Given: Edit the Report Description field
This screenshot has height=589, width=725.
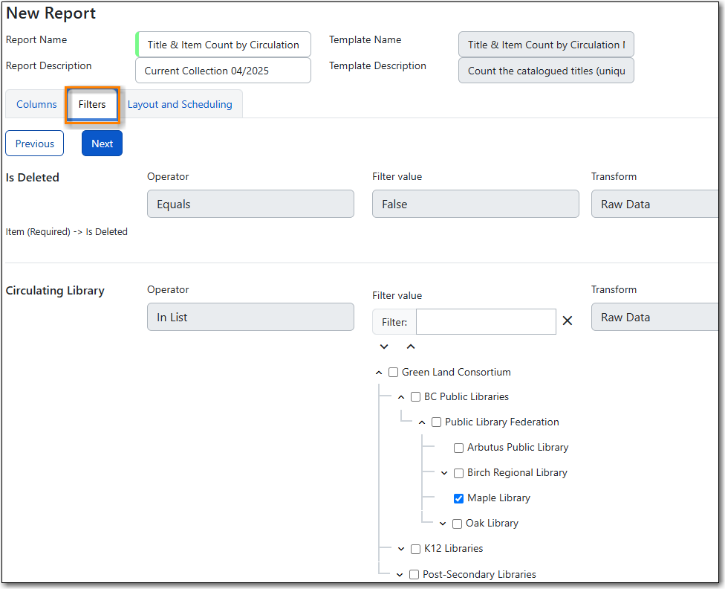Looking at the screenshot, I should (x=223, y=71).
